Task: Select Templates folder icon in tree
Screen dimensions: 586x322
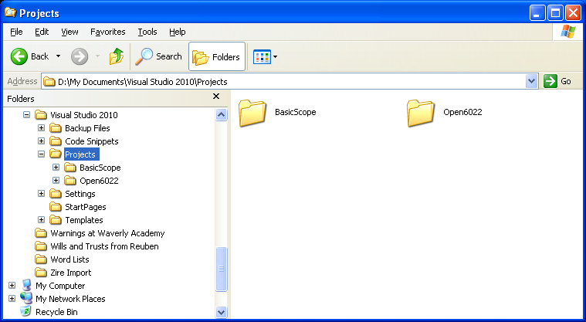Action: pyautogui.click(x=56, y=219)
